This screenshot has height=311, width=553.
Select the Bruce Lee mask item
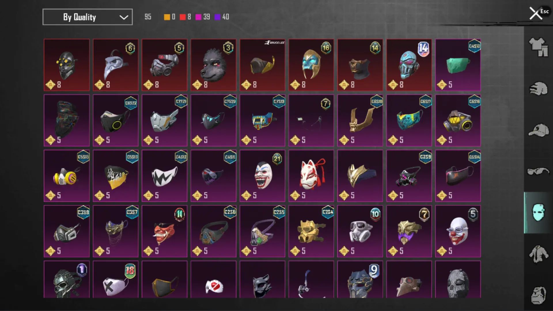click(262, 65)
